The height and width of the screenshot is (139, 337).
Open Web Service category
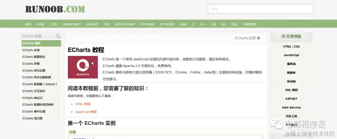(x=291, y=107)
